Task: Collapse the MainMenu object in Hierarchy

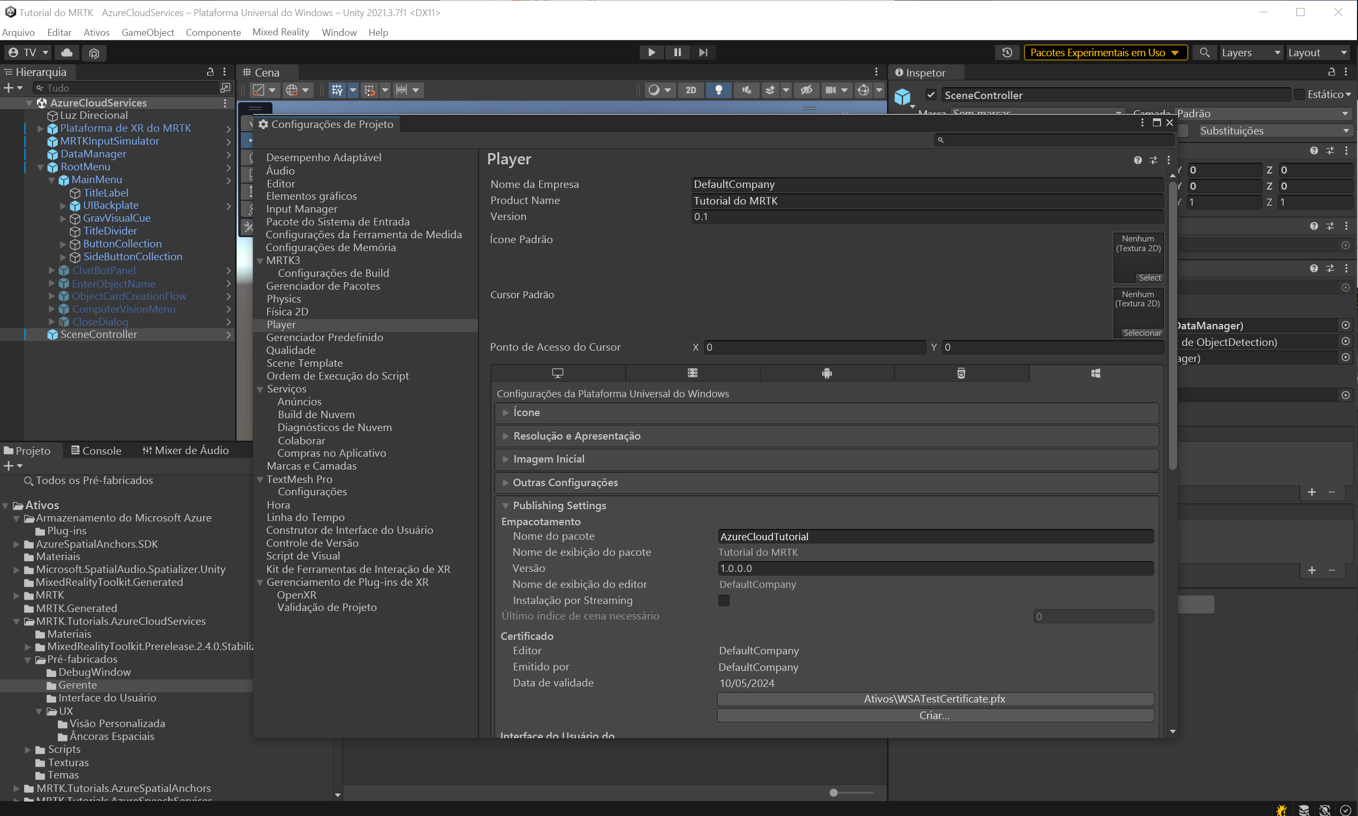Action: (52, 180)
